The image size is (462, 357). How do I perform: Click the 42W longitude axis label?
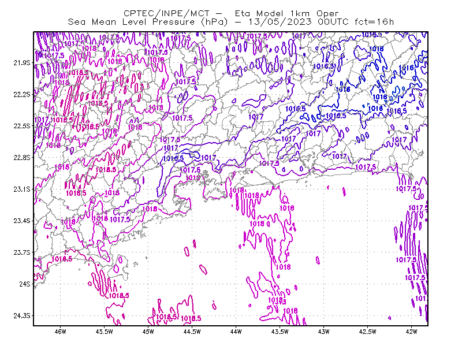coord(412,332)
